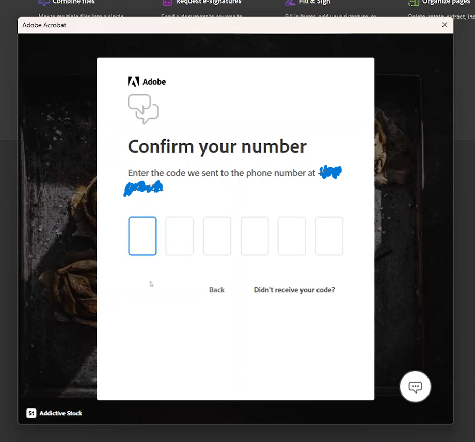Screen dimensions: 475x442
Task: Focus the sixth code digit box
Action: pyautogui.click(x=329, y=236)
